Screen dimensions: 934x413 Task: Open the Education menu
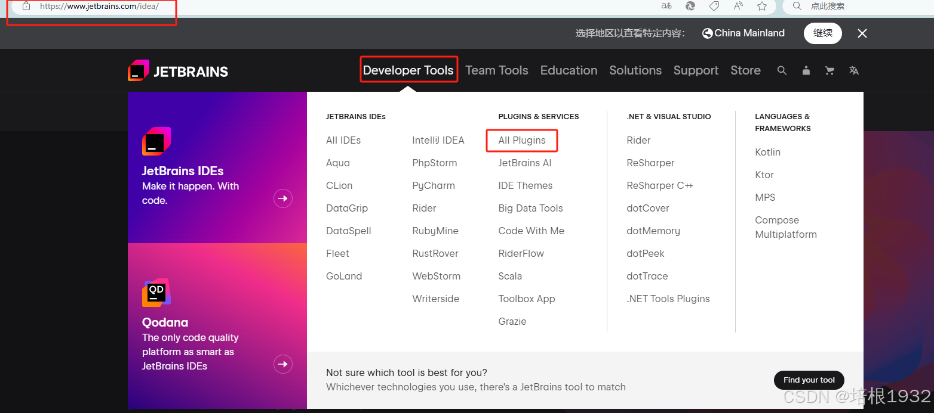(x=569, y=70)
